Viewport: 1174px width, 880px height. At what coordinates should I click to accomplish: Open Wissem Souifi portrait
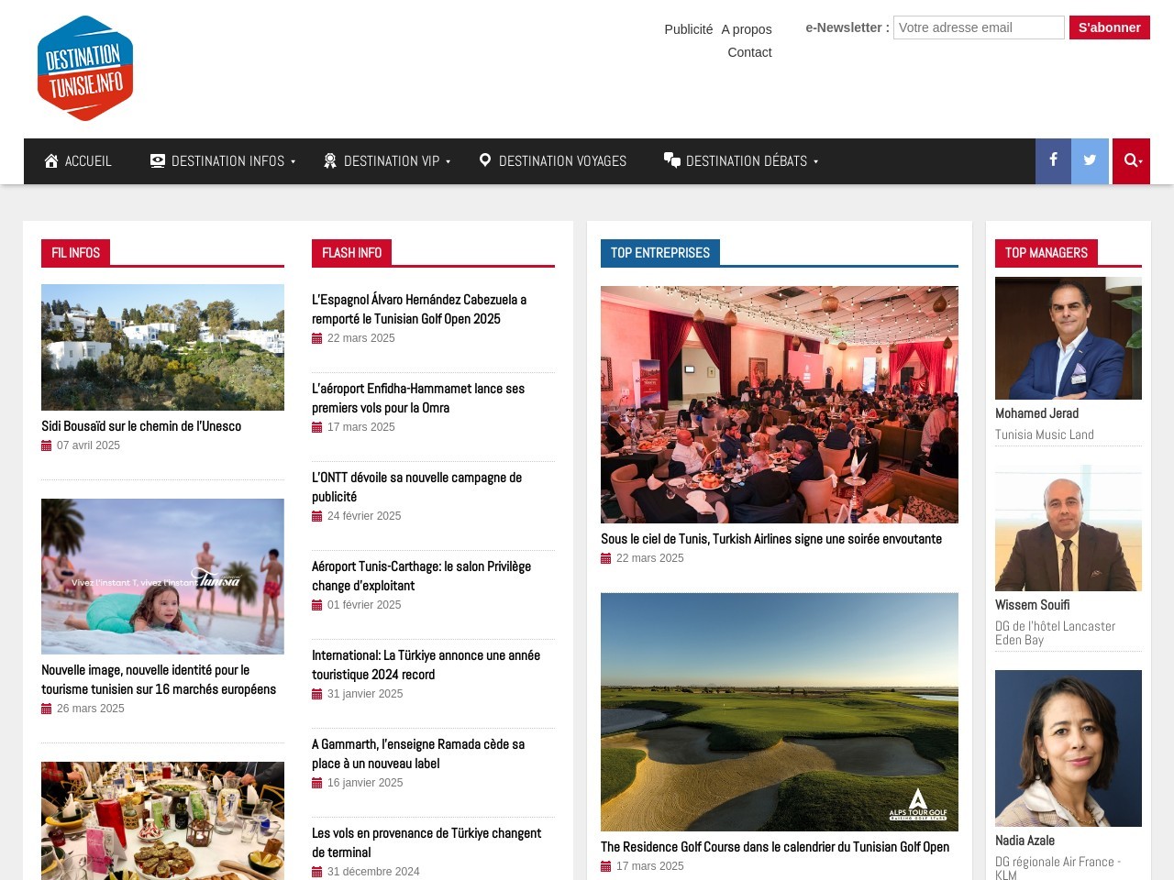coord(1069,528)
